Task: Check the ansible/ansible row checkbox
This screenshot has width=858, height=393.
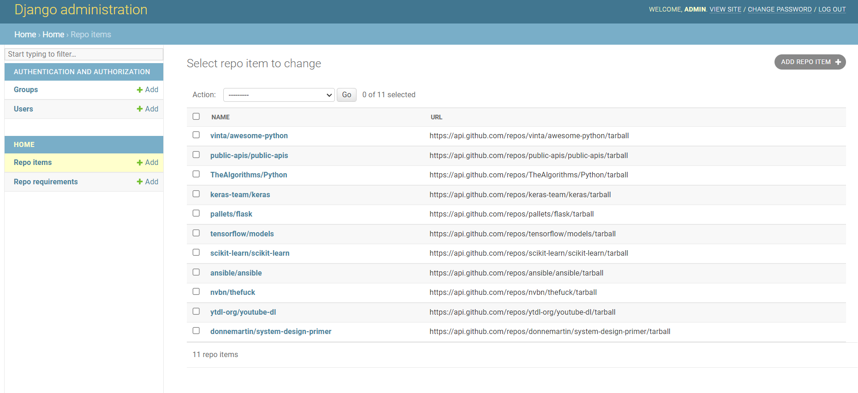Action: pos(196,272)
